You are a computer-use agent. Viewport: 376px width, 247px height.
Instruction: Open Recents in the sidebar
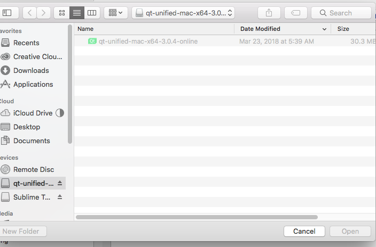coord(33,43)
